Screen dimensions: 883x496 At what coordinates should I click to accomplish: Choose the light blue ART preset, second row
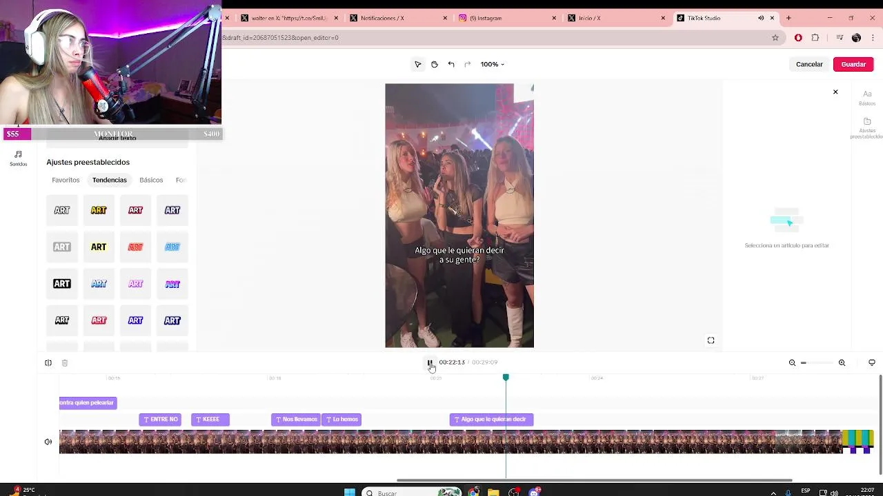click(172, 247)
